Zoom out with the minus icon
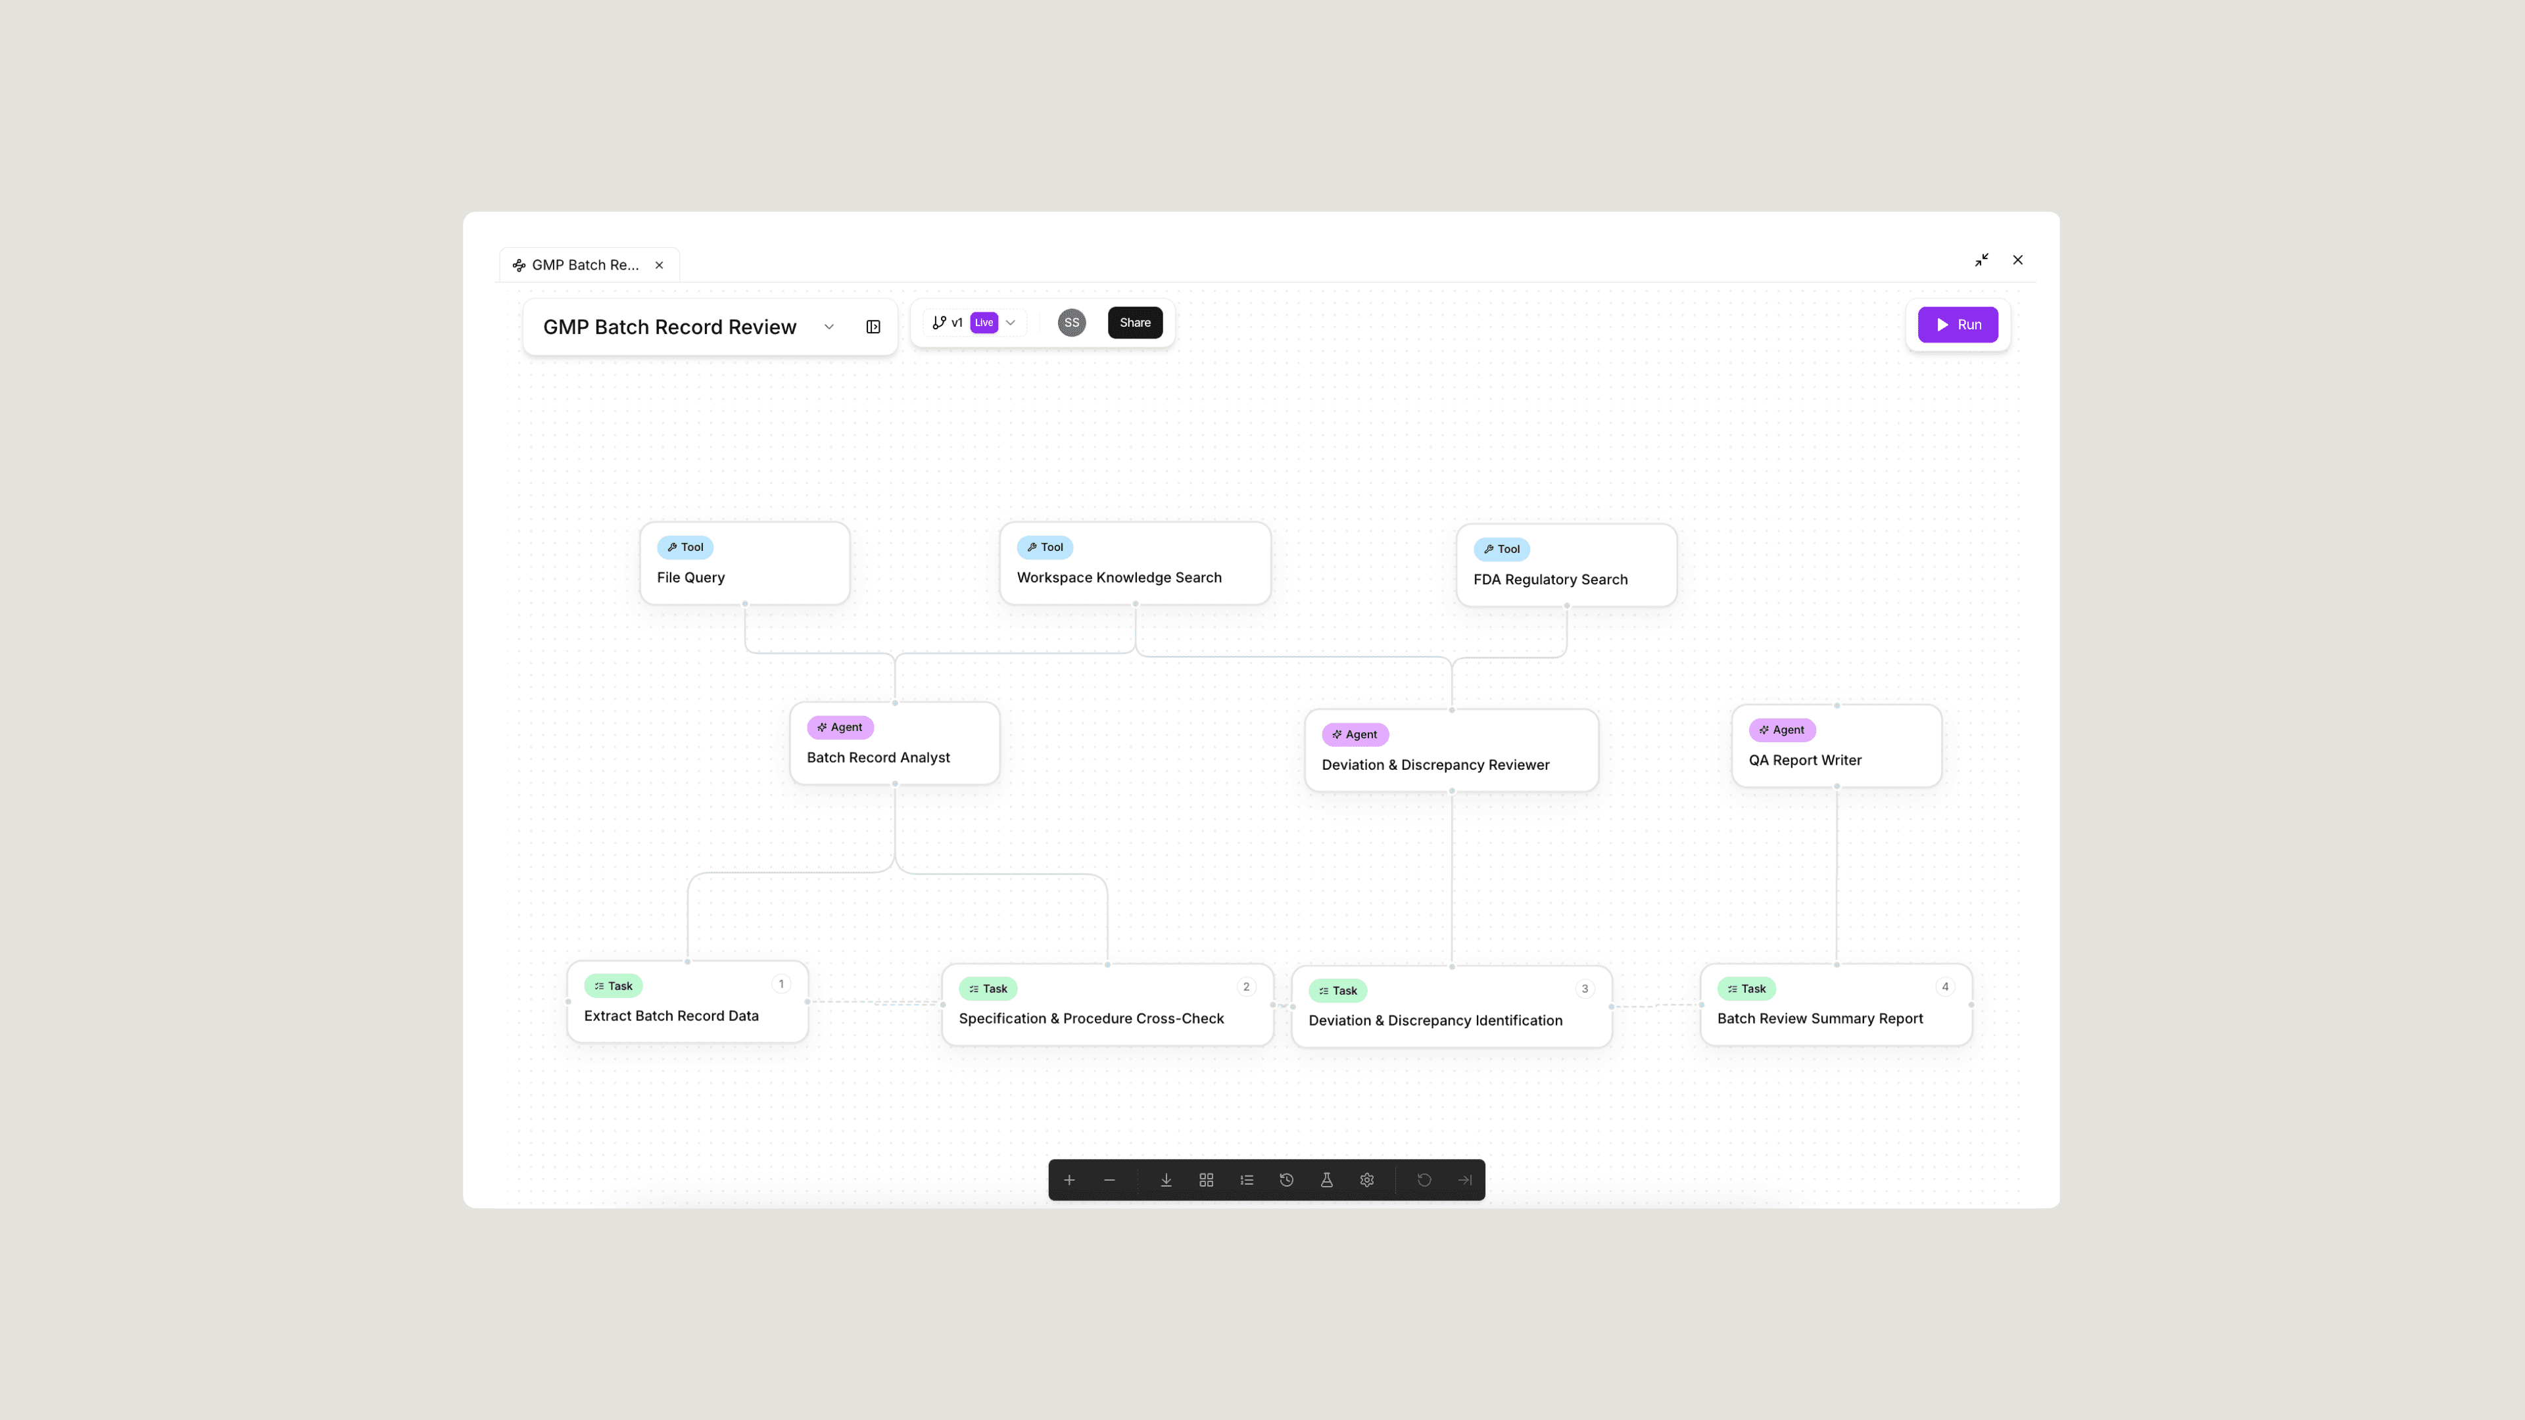 click(x=1109, y=1180)
